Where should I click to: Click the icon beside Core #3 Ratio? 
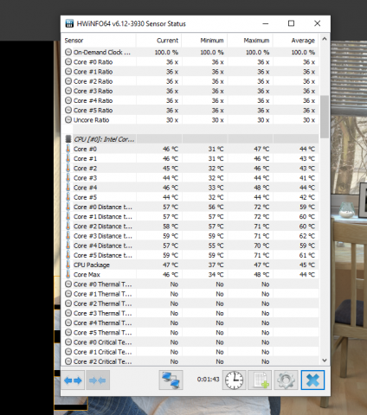68,91
